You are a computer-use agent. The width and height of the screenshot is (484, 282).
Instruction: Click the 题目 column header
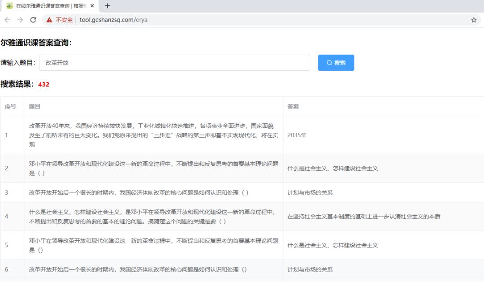coord(35,106)
